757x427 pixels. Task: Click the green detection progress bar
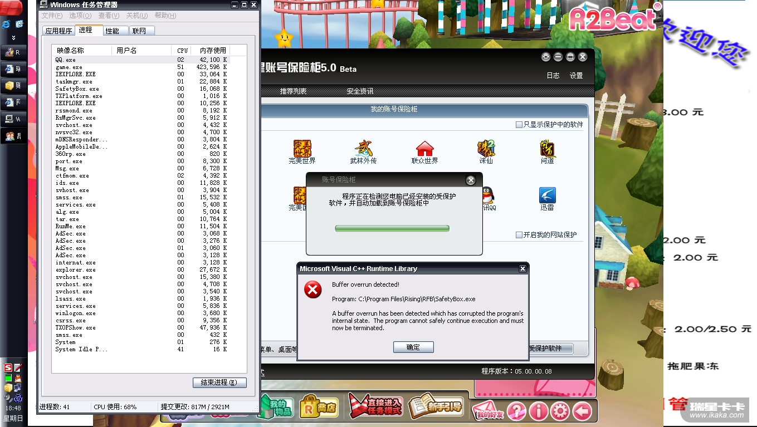pos(392,229)
